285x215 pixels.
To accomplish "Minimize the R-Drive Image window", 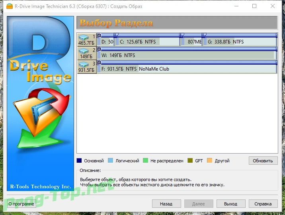I will [236, 6].
